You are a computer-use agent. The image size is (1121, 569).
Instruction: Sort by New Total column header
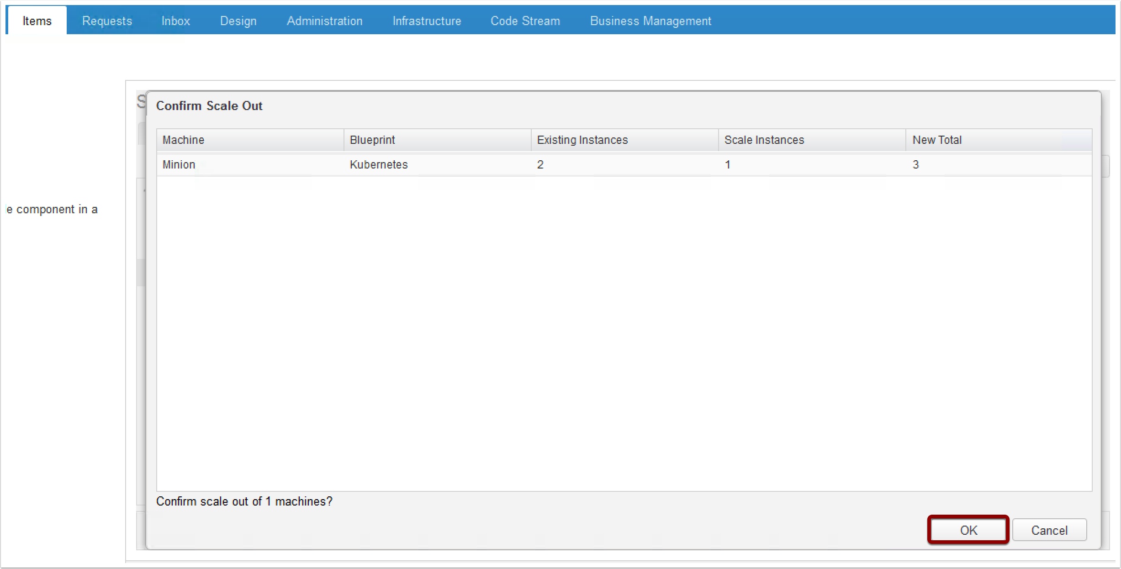click(999, 140)
